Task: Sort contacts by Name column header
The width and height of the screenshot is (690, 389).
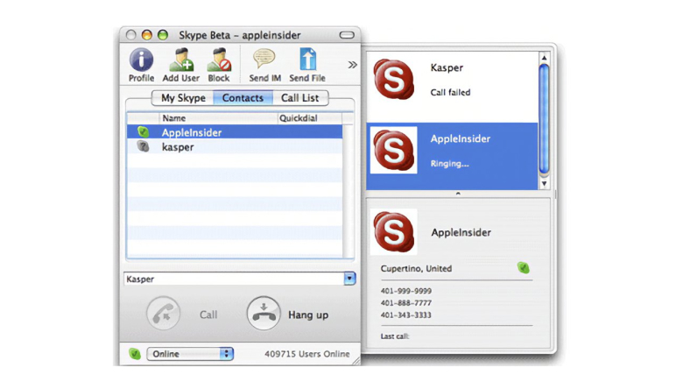Action: [217, 117]
